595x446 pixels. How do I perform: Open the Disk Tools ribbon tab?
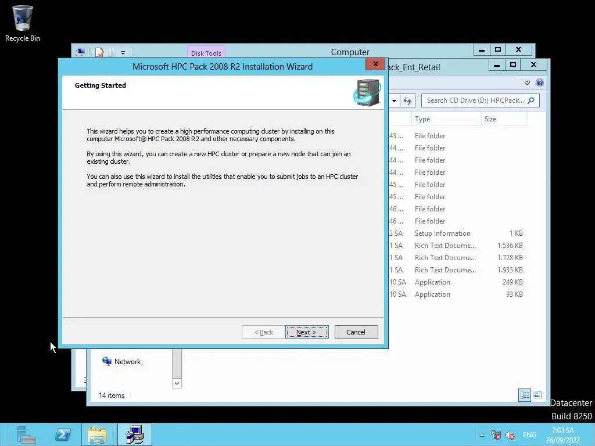click(x=206, y=53)
